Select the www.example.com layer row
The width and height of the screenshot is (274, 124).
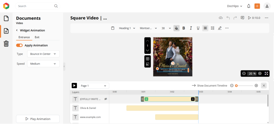(x=90, y=117)
